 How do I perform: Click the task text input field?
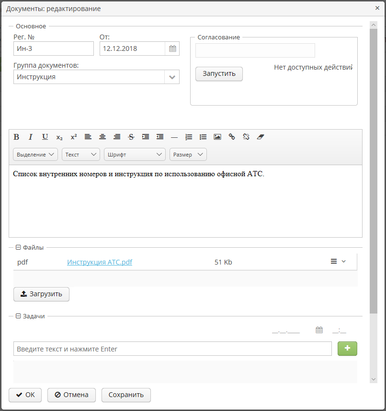point(172,349)
